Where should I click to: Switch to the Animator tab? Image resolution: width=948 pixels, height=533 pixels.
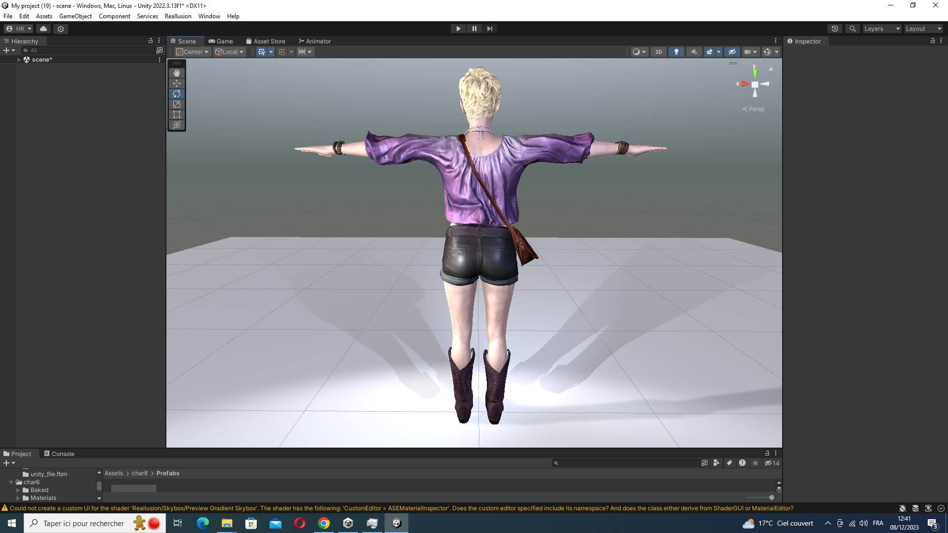click(315, 41)
